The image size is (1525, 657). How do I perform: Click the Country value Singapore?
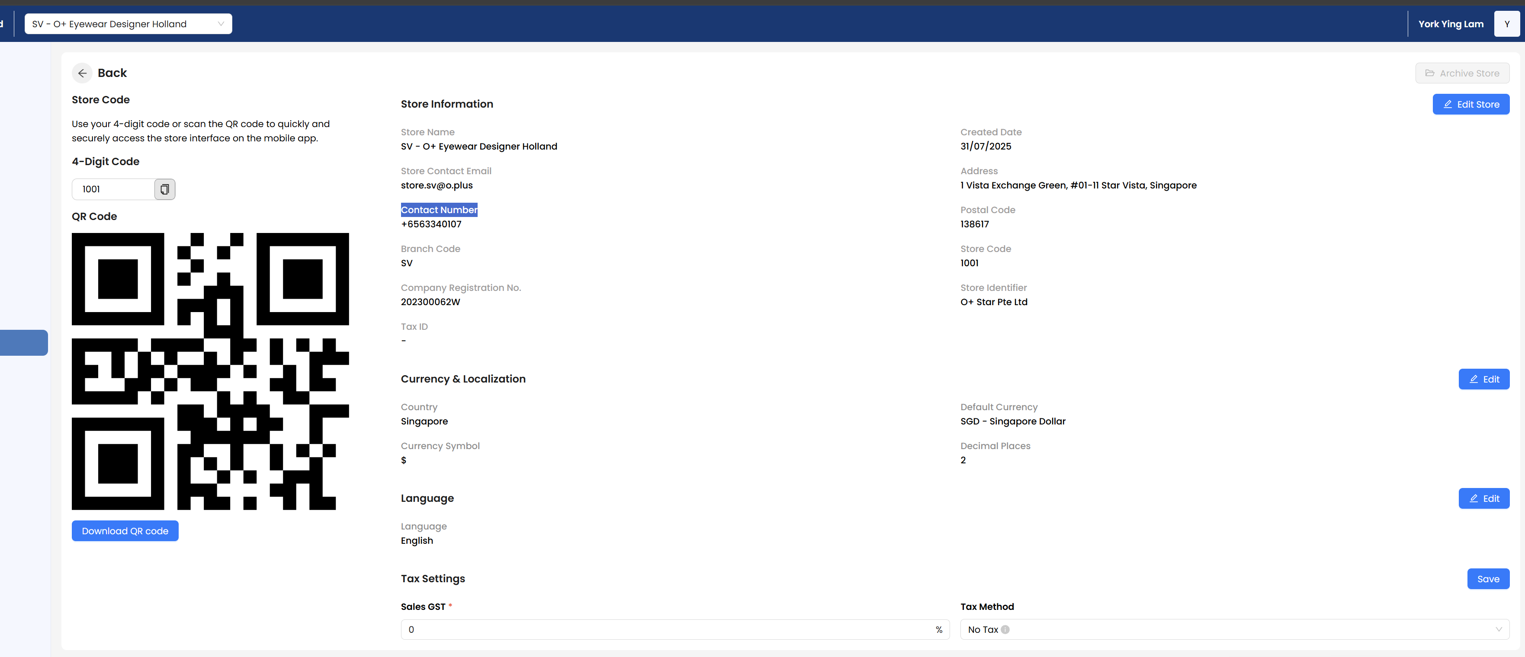(x=424, y=421)
